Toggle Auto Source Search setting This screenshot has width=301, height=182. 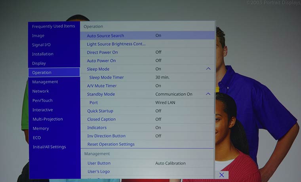[147, 36]
